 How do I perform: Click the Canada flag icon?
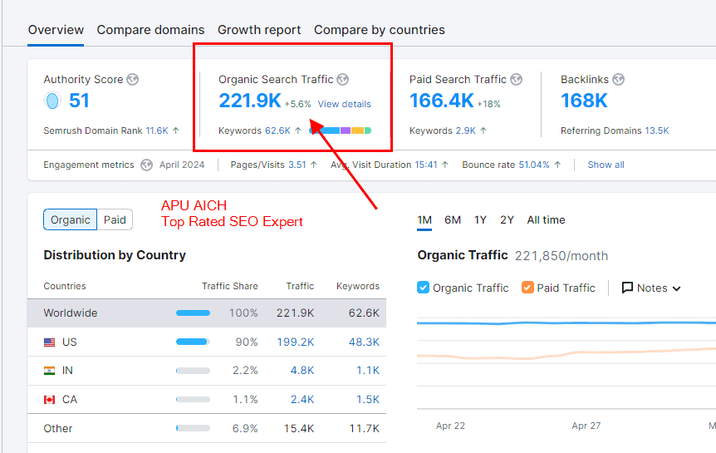pos(50,400)
